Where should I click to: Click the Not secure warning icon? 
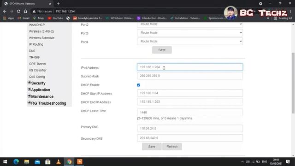[x=34, y=11]
